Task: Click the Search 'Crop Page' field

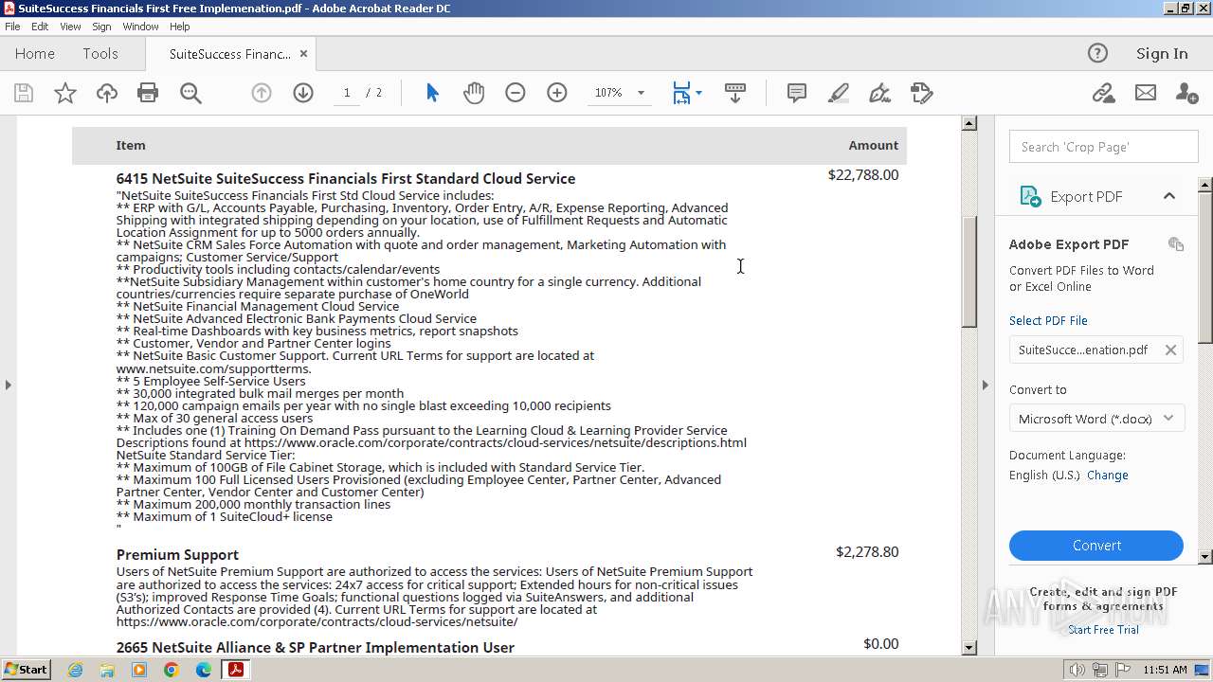Action: tap(1103, 147)
